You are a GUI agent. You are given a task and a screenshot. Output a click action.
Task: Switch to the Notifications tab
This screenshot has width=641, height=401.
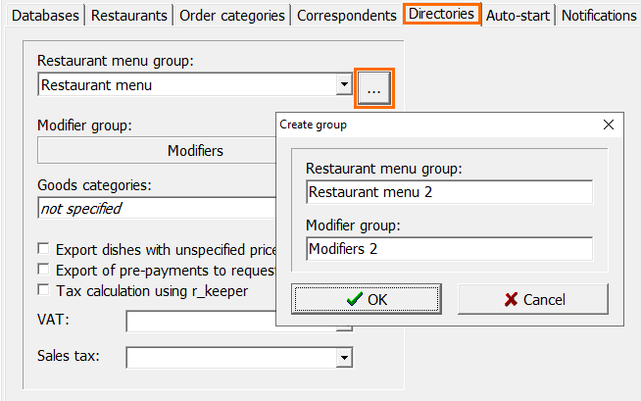click(x=599, y=16)
